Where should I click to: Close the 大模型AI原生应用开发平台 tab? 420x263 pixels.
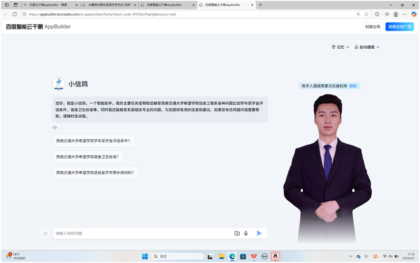[x=135, y=5]
